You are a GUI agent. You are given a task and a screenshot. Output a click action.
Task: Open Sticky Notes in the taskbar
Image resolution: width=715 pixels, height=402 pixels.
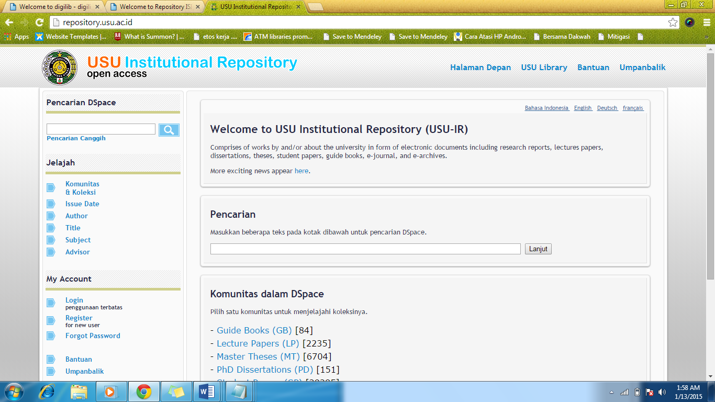coord(176,392)
